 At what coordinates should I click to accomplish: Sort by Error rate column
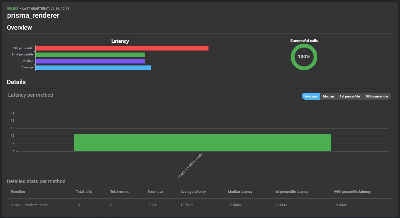click(155, 192)
